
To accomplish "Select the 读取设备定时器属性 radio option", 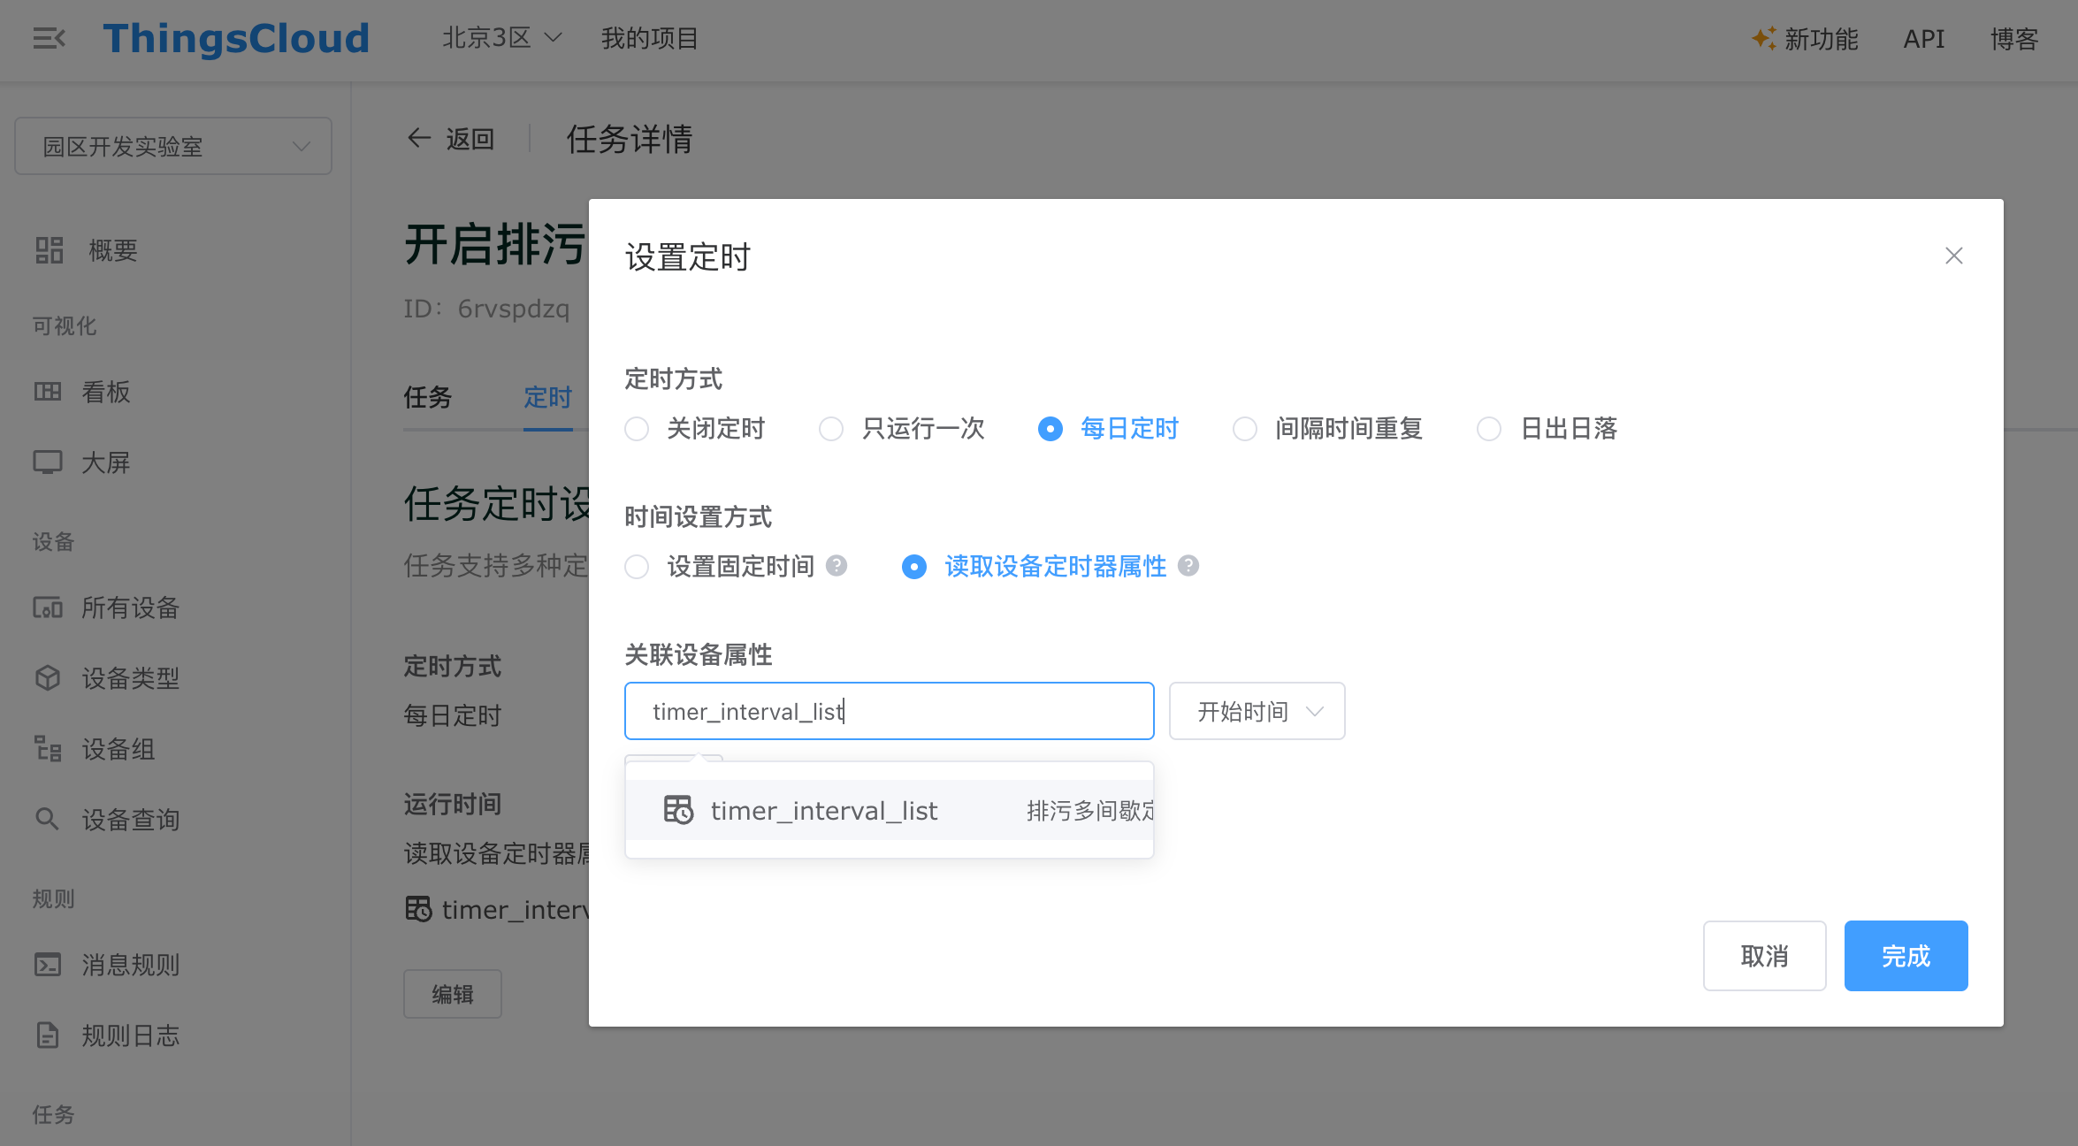I will (x=914, y=567).
